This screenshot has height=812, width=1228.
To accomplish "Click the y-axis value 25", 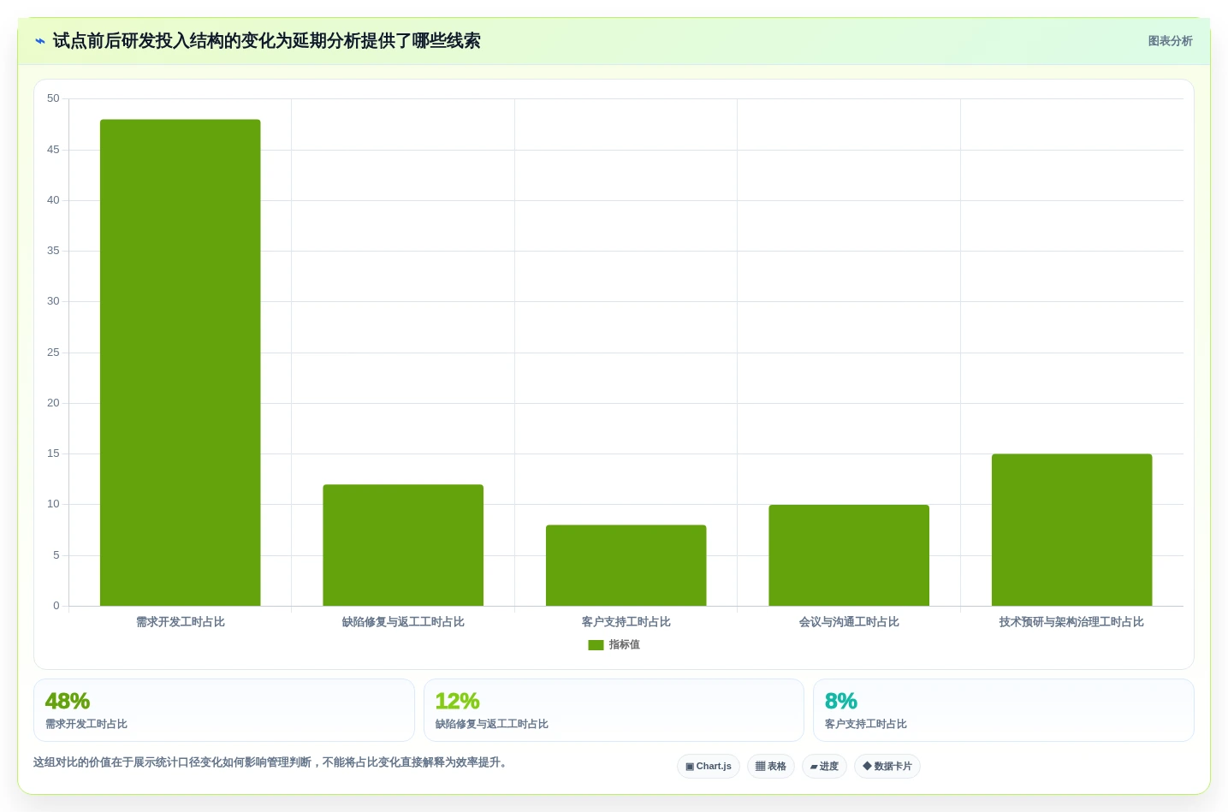I will pyautogui.click(x=53, y=353).
